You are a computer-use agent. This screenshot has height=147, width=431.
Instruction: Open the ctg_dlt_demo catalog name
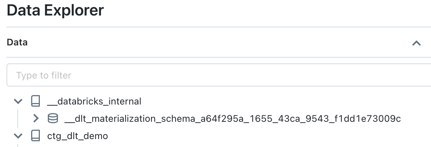(78, 136)
